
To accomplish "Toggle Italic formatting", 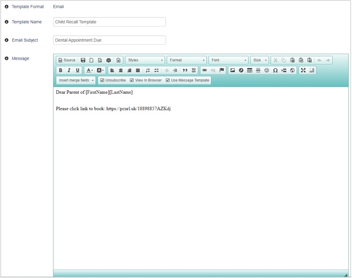I will click(69, 70).
